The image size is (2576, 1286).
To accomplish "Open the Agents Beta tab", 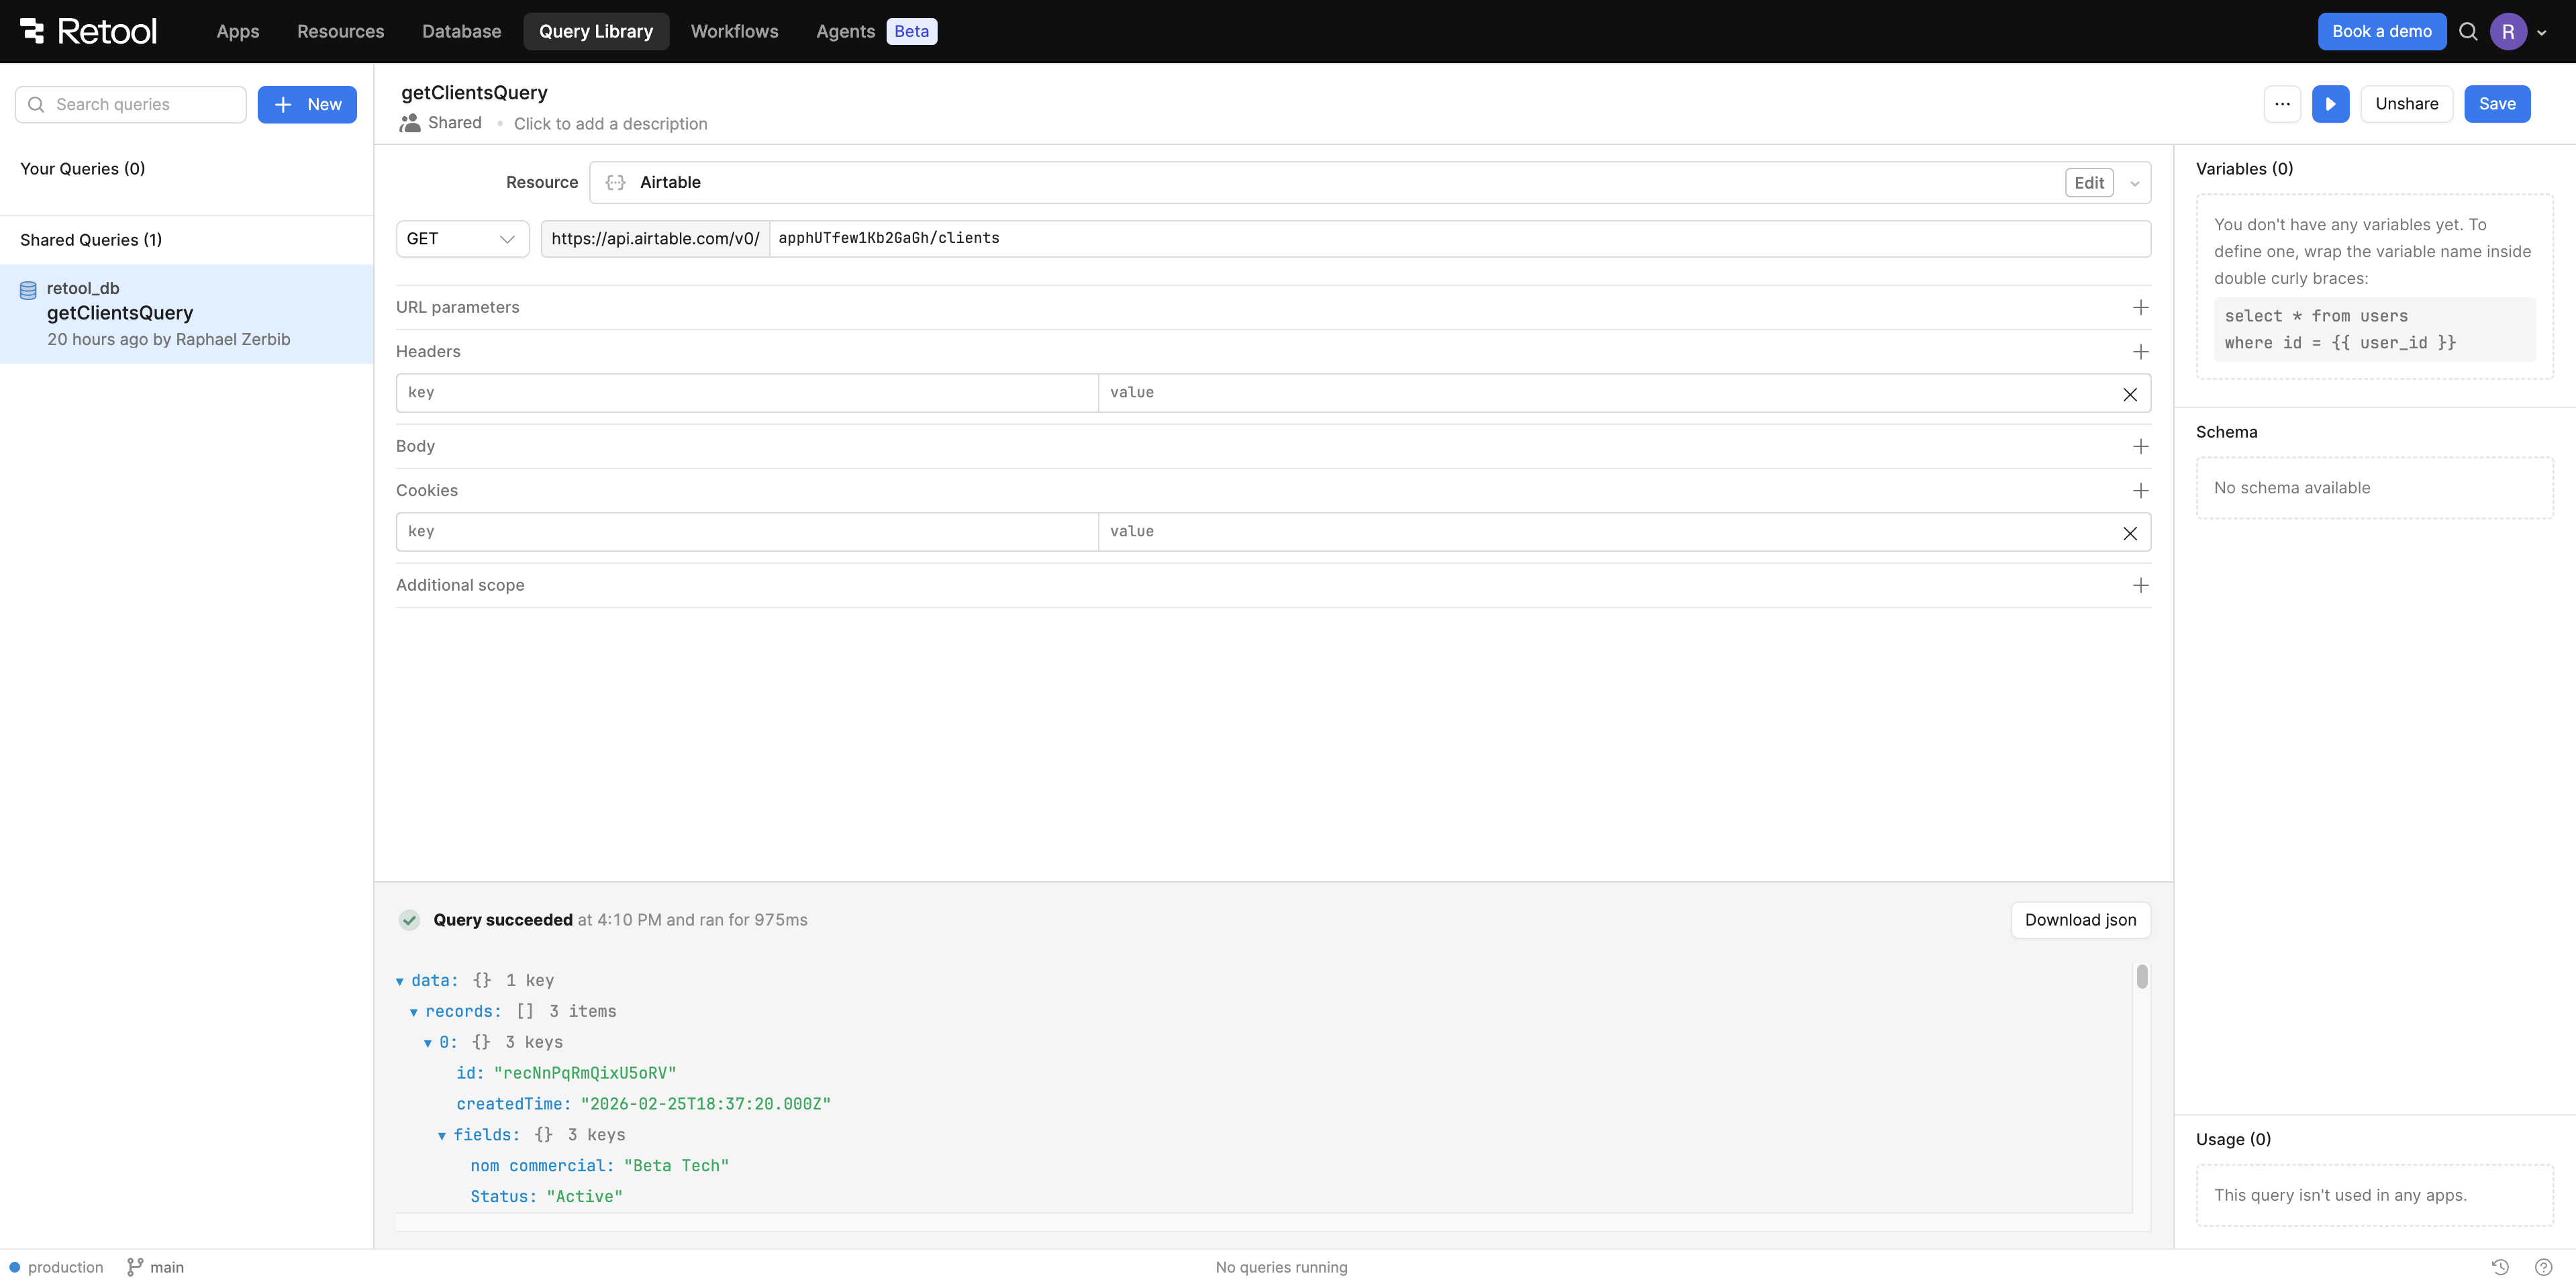I will [876, 31].
